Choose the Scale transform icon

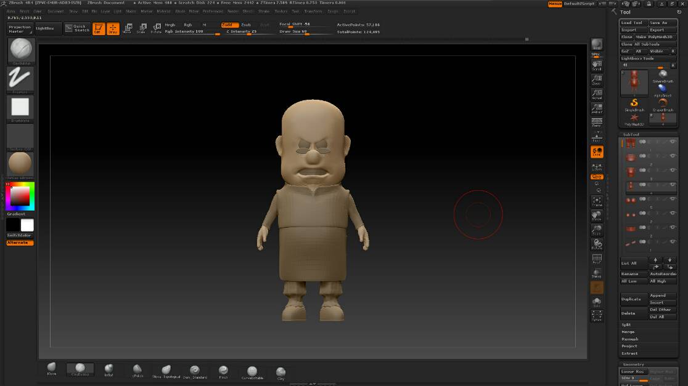pos(141,28)
